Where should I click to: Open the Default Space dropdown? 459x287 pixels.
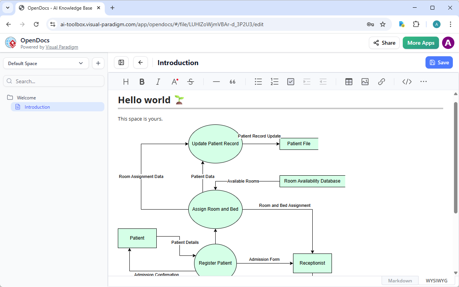(x=46, y=63)
